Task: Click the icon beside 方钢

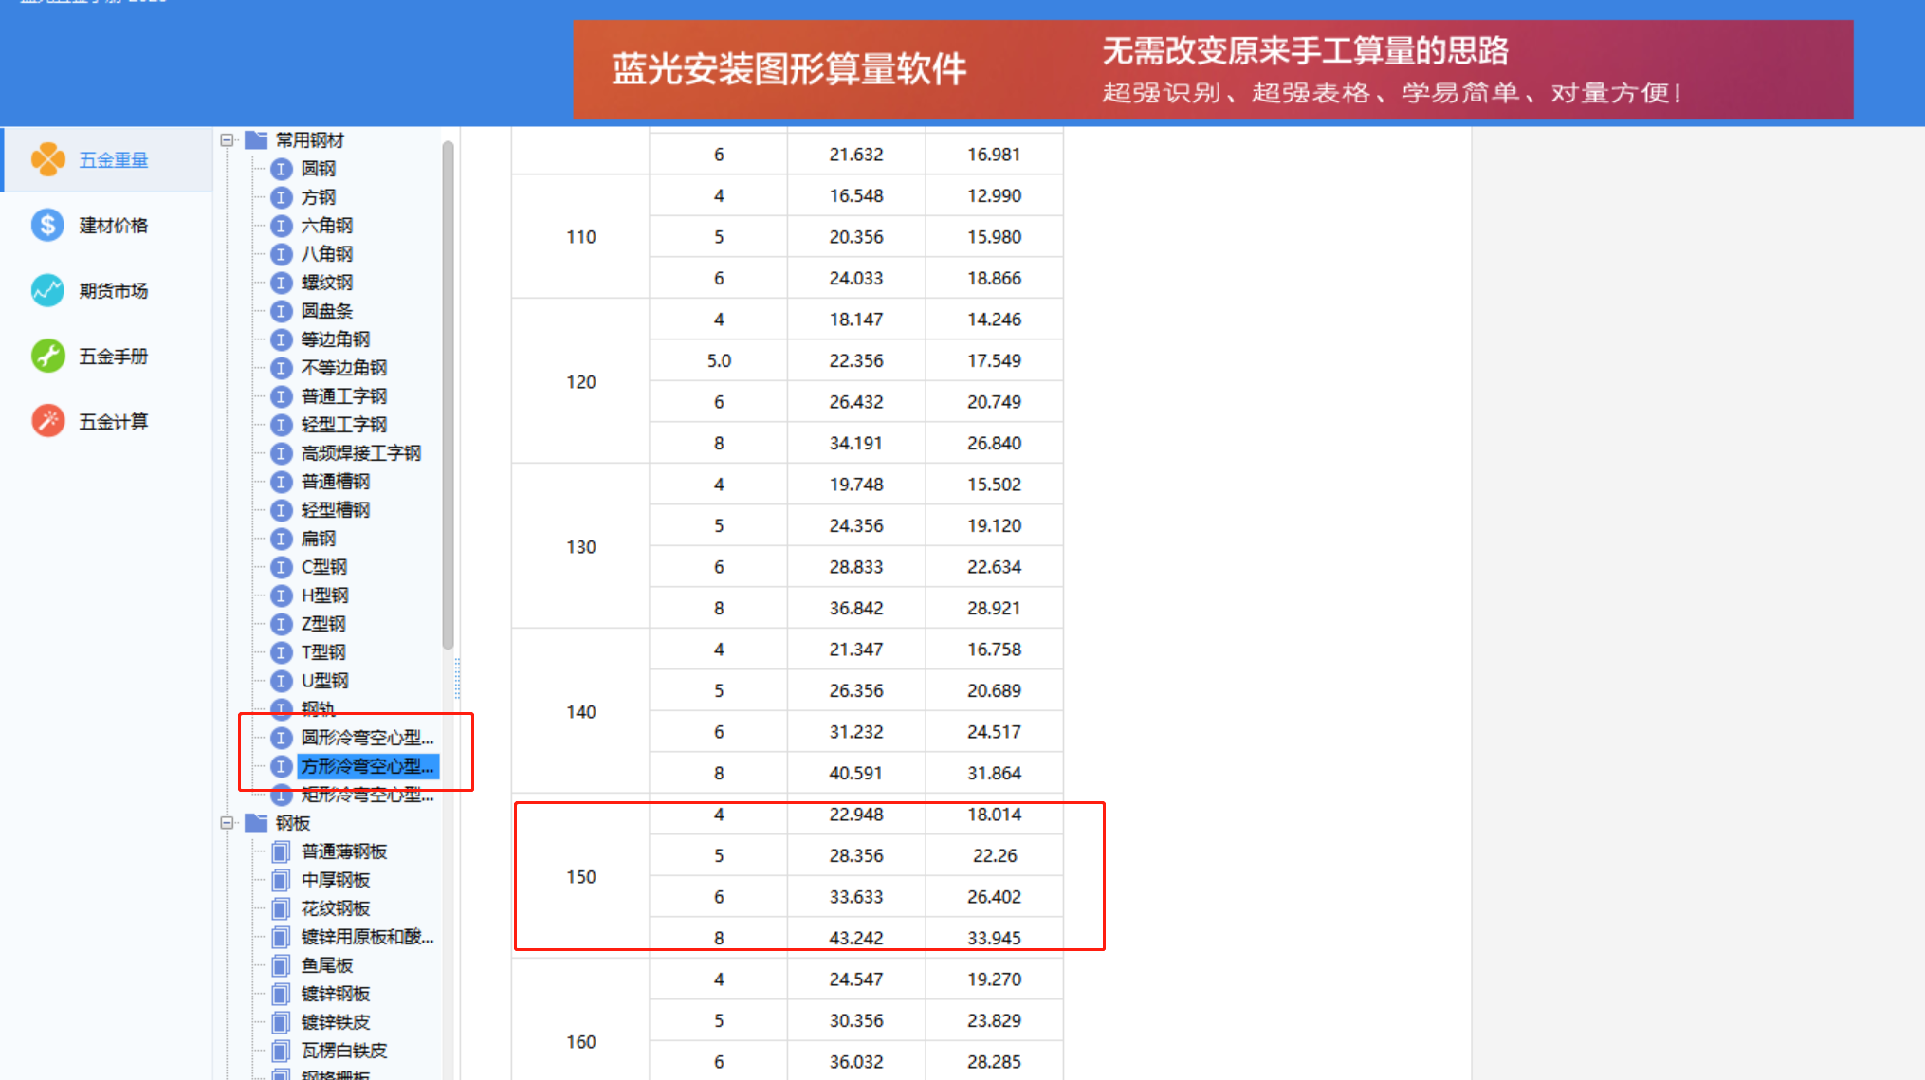Action: coord(281,197)
